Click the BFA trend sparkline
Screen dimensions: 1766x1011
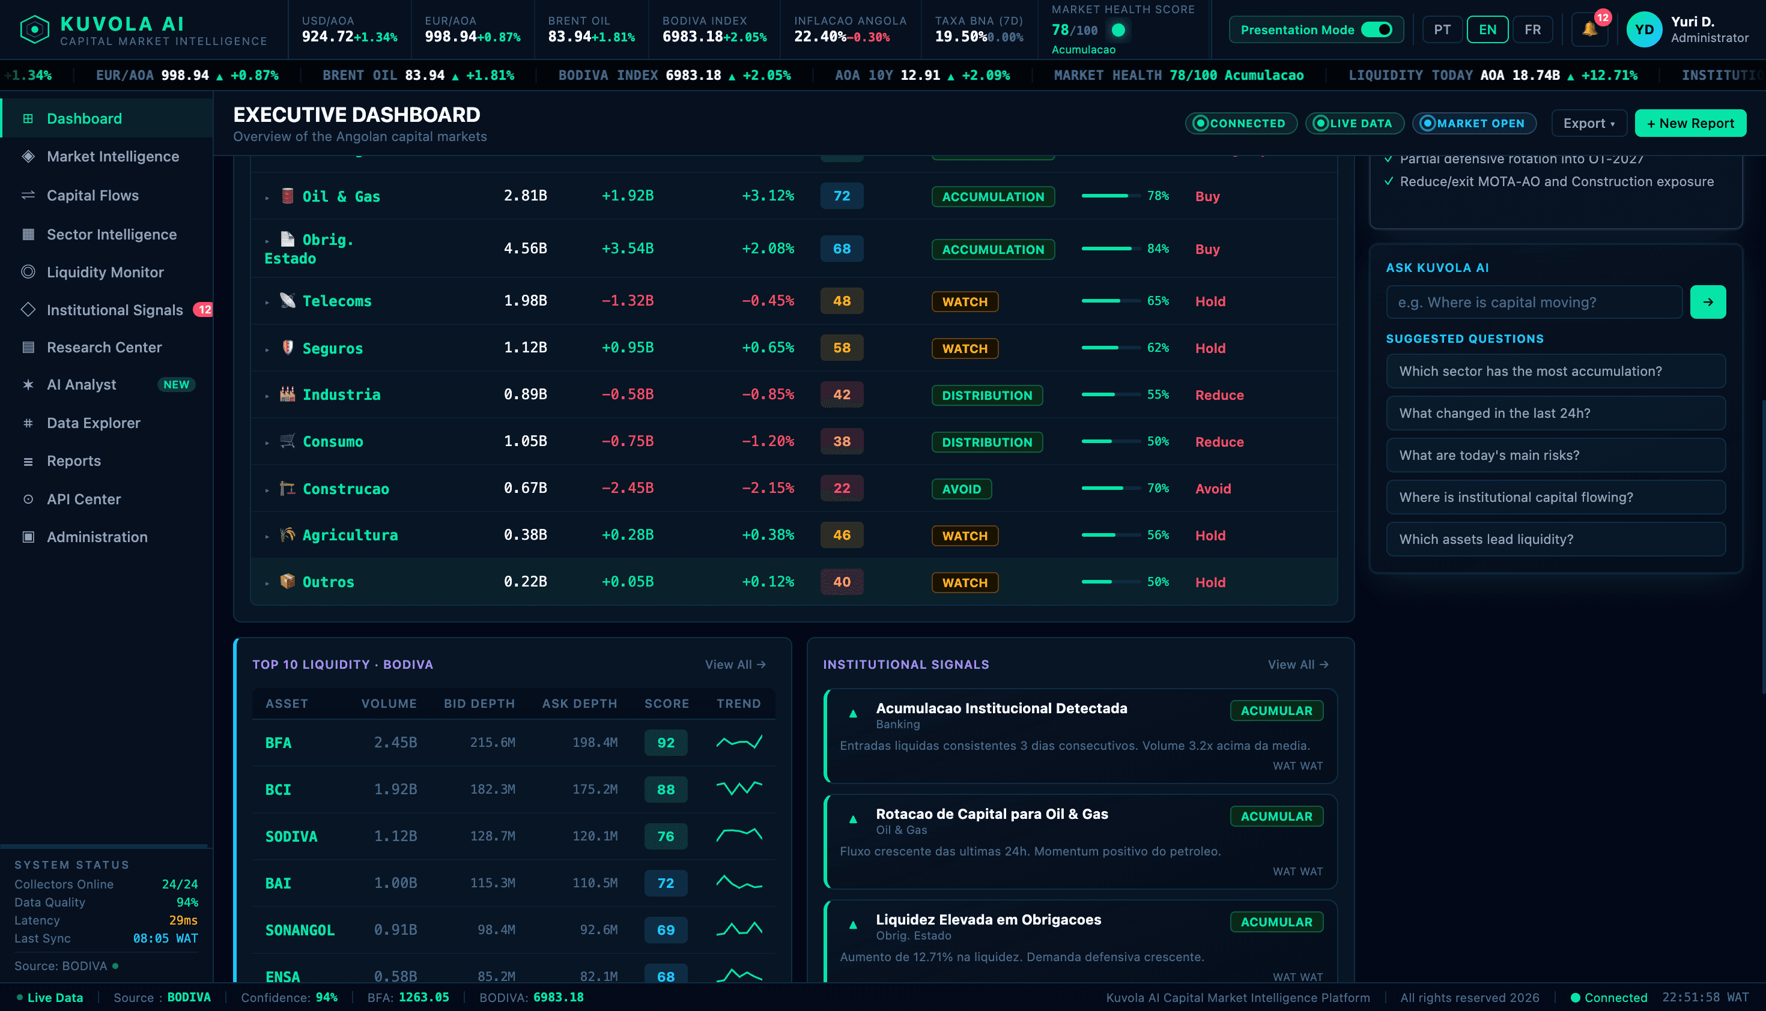pyautogui.click(x=739, y=742)
